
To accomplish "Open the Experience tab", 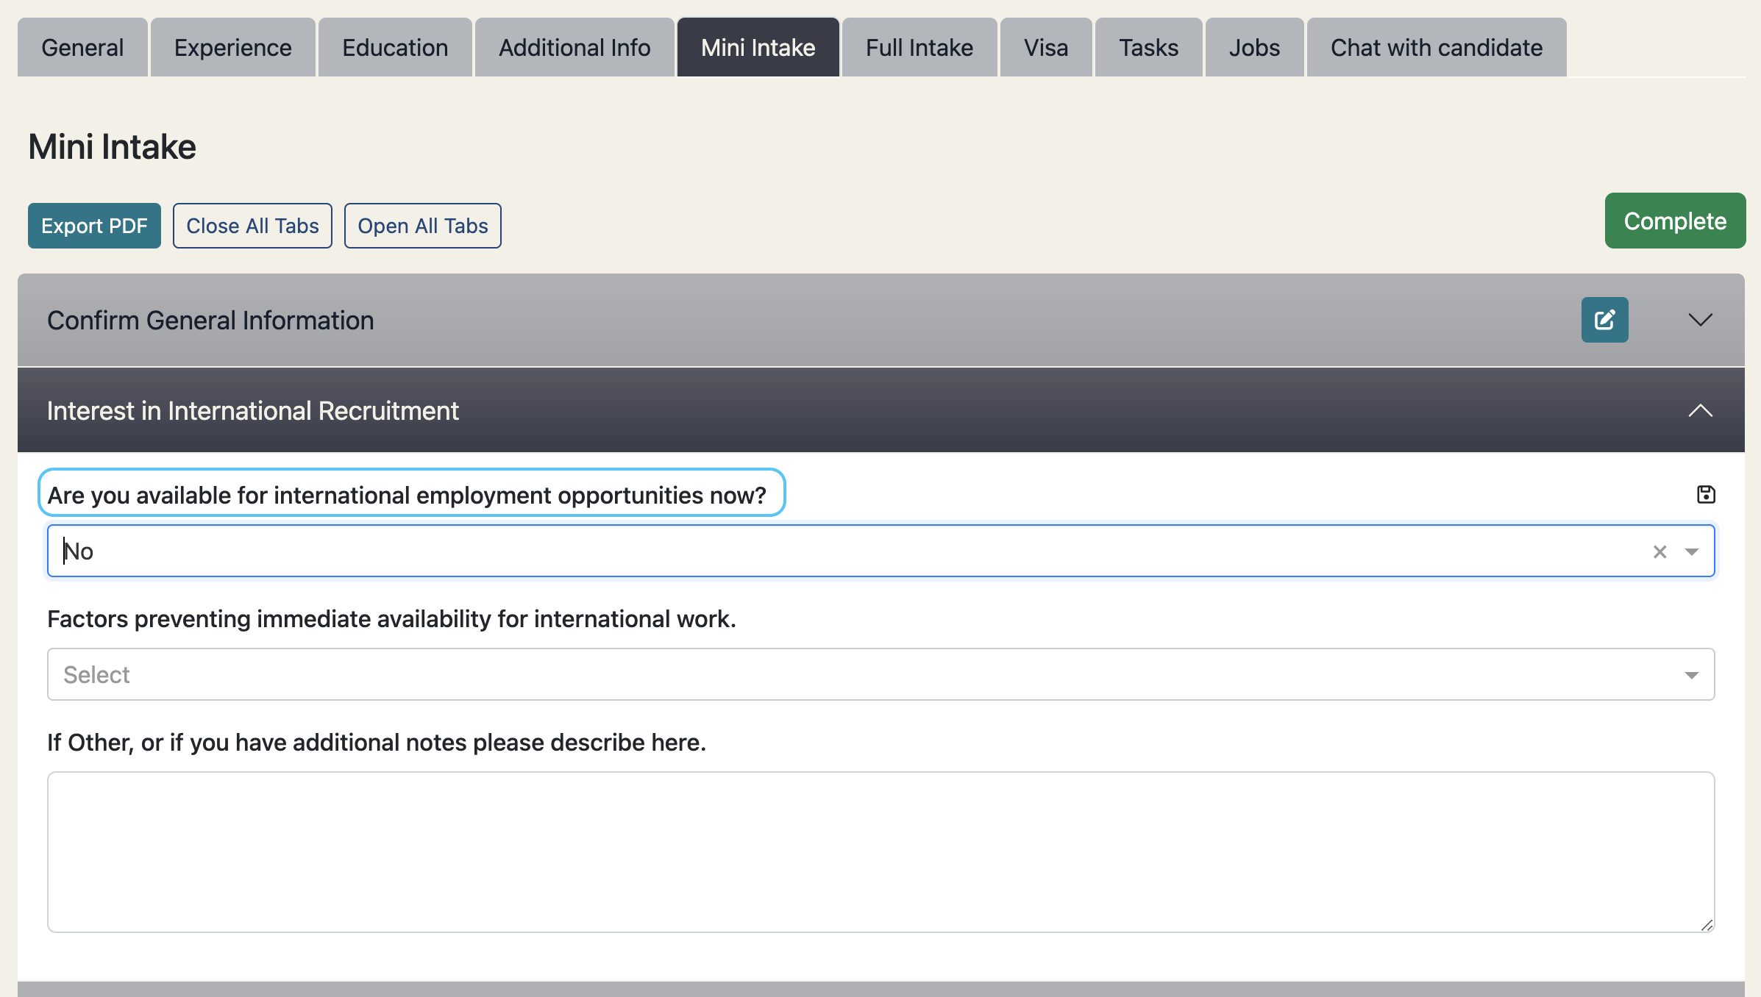I will tap(232, 48).
